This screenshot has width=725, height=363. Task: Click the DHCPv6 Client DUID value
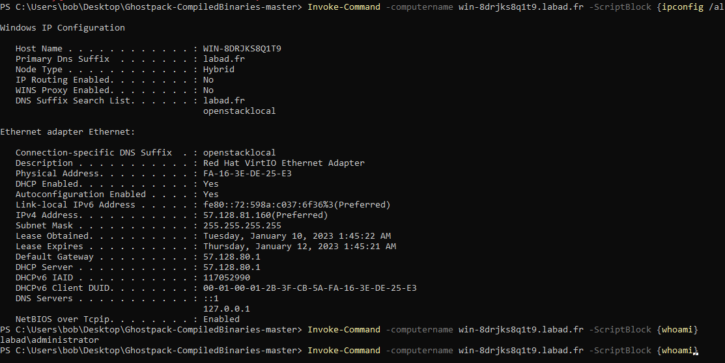point(309,288)
